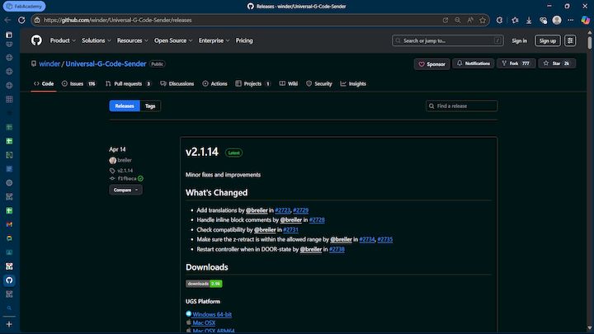Focus the Find a release field
Image resolution: width=594 pixels, height=334 pixels.
(461, 106)
